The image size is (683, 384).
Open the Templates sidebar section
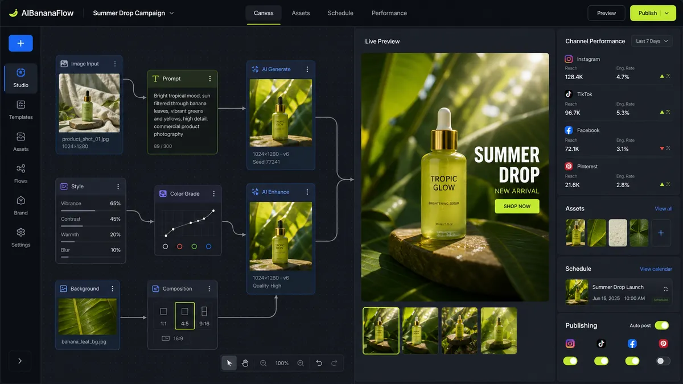[x=20, y=110]
